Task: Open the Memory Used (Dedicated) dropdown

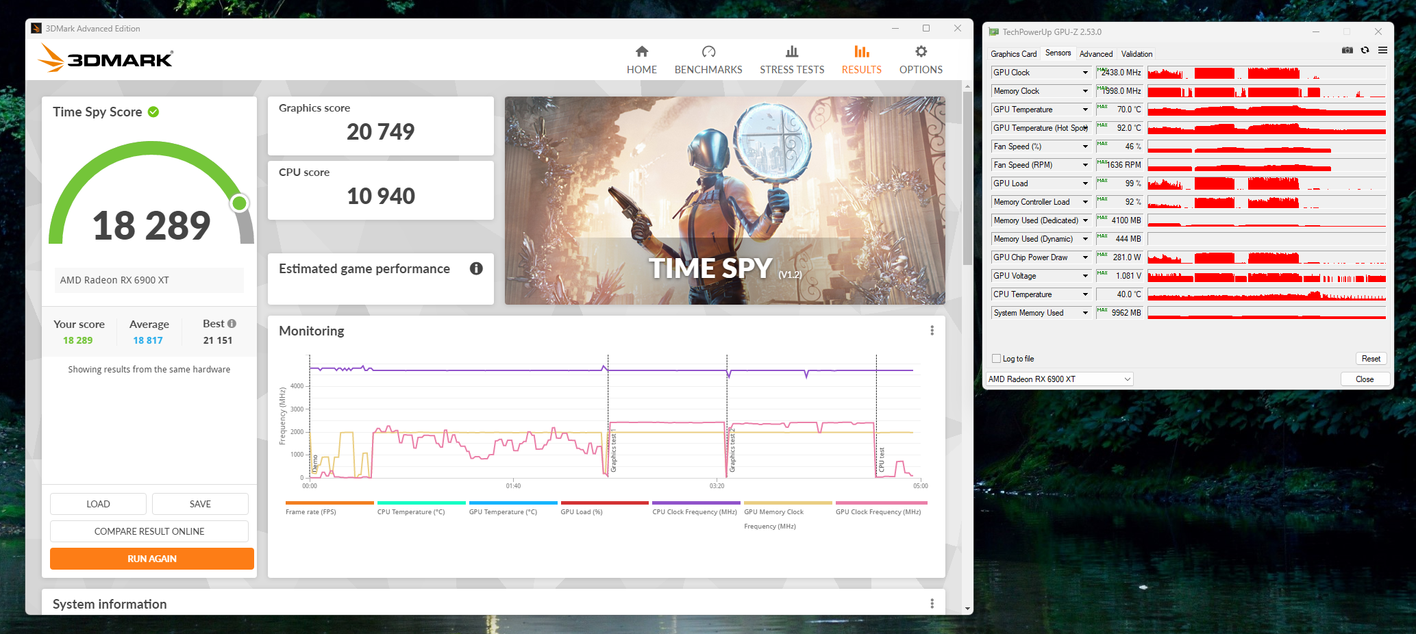Action: (x=1085, y=220)
